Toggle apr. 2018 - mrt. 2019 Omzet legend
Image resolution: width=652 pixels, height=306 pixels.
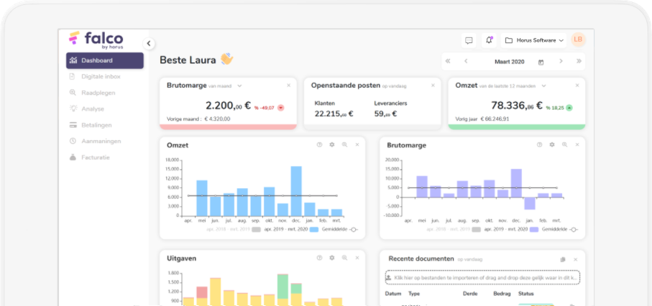point(234,230)
